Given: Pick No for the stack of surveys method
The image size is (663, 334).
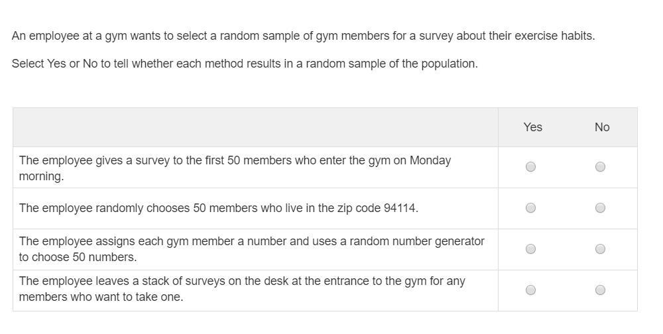Looking at the screenshot, I should coord(600,290).
